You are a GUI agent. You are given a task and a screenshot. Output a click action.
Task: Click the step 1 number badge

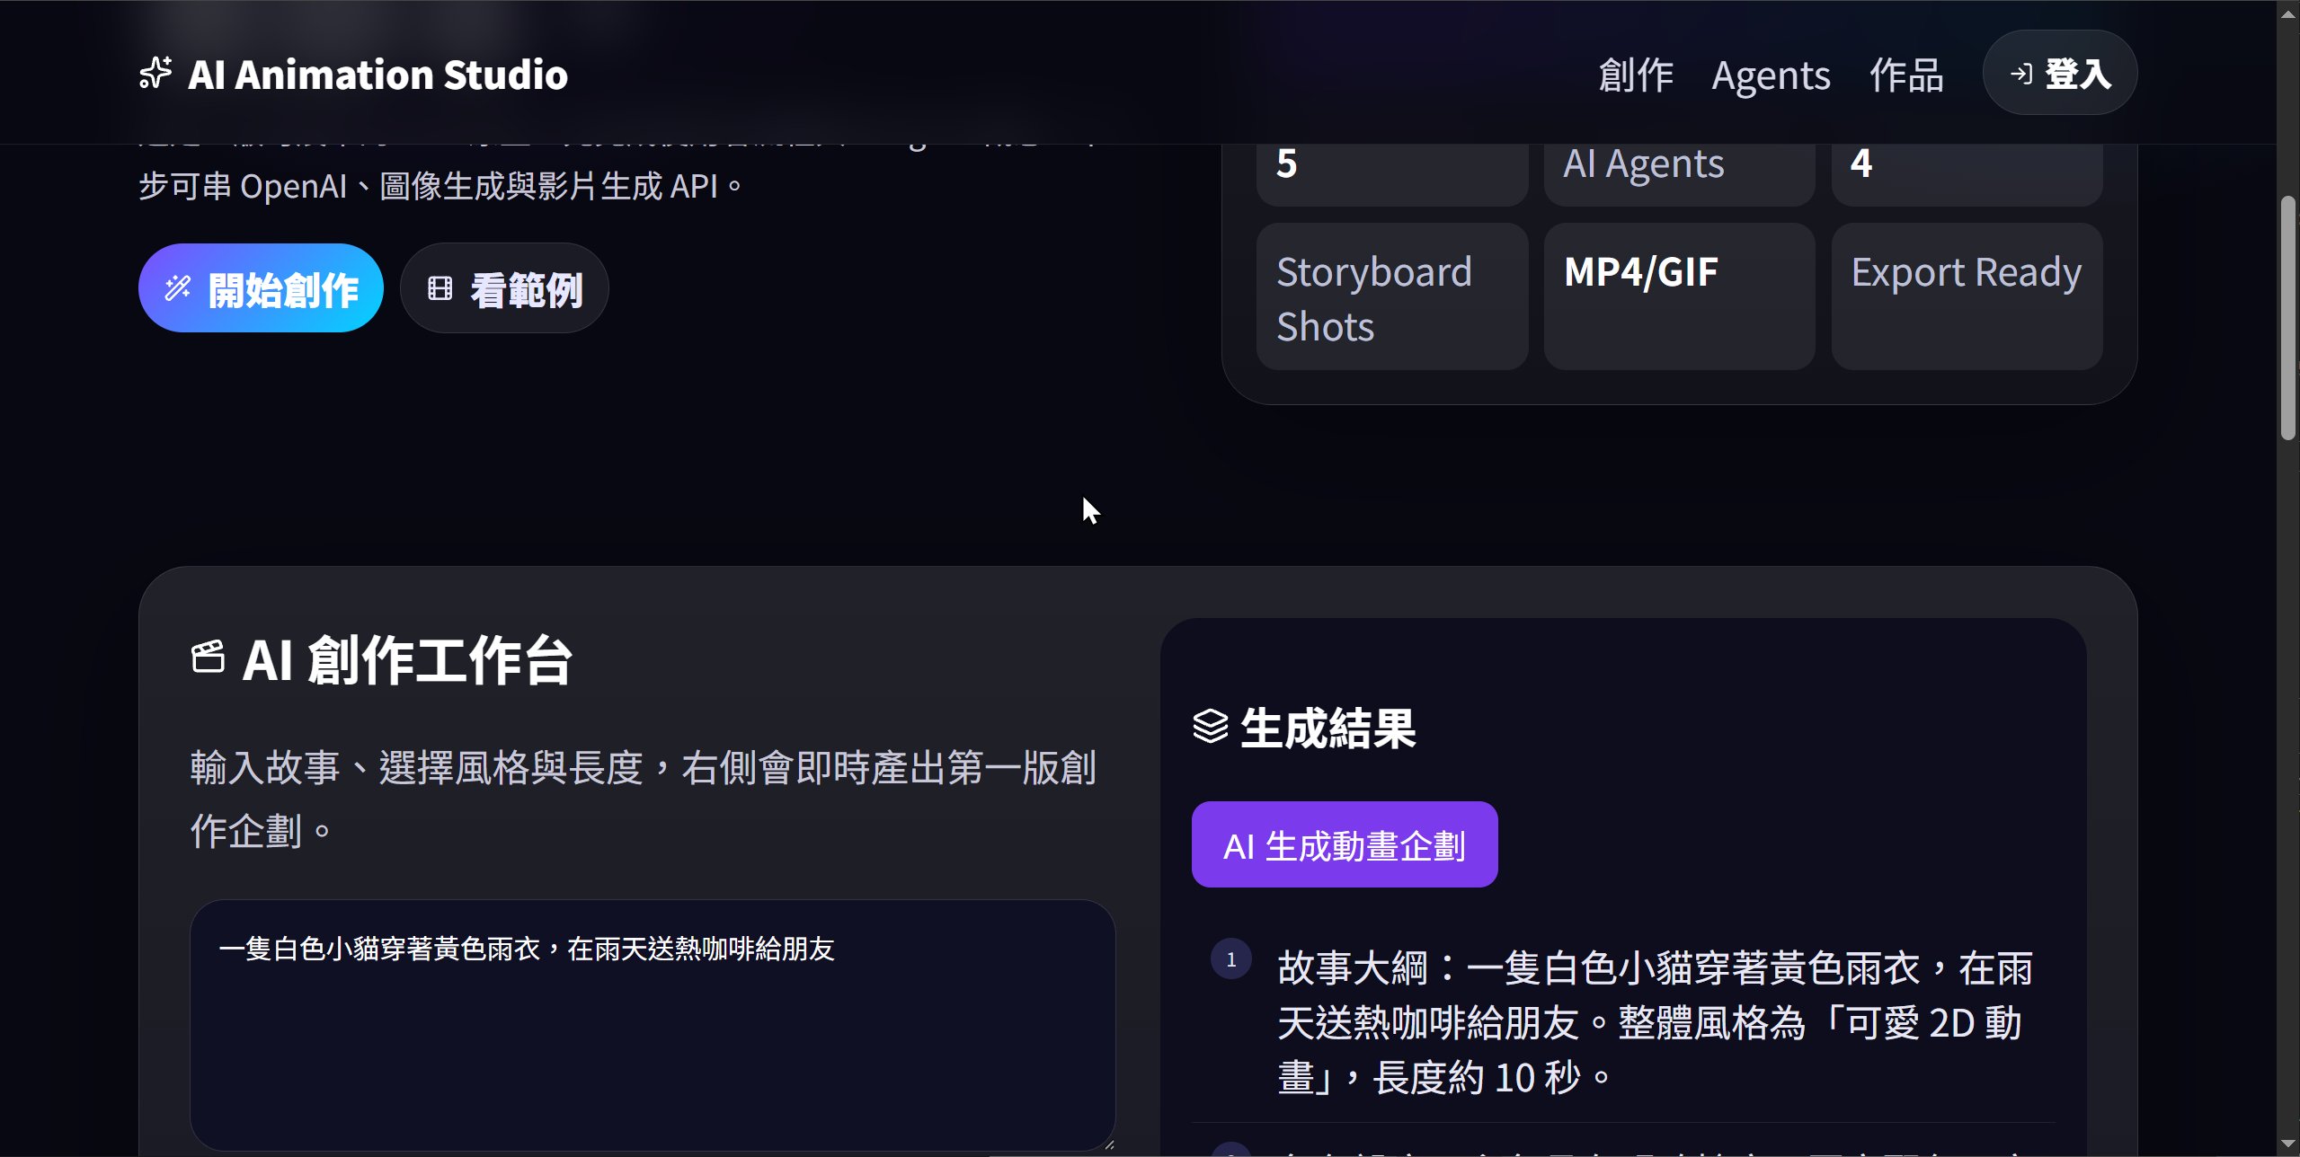pyautogui.click(x=1231, y=958)
